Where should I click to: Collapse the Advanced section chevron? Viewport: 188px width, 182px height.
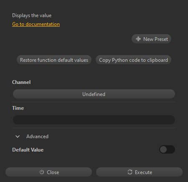[18, 136]
